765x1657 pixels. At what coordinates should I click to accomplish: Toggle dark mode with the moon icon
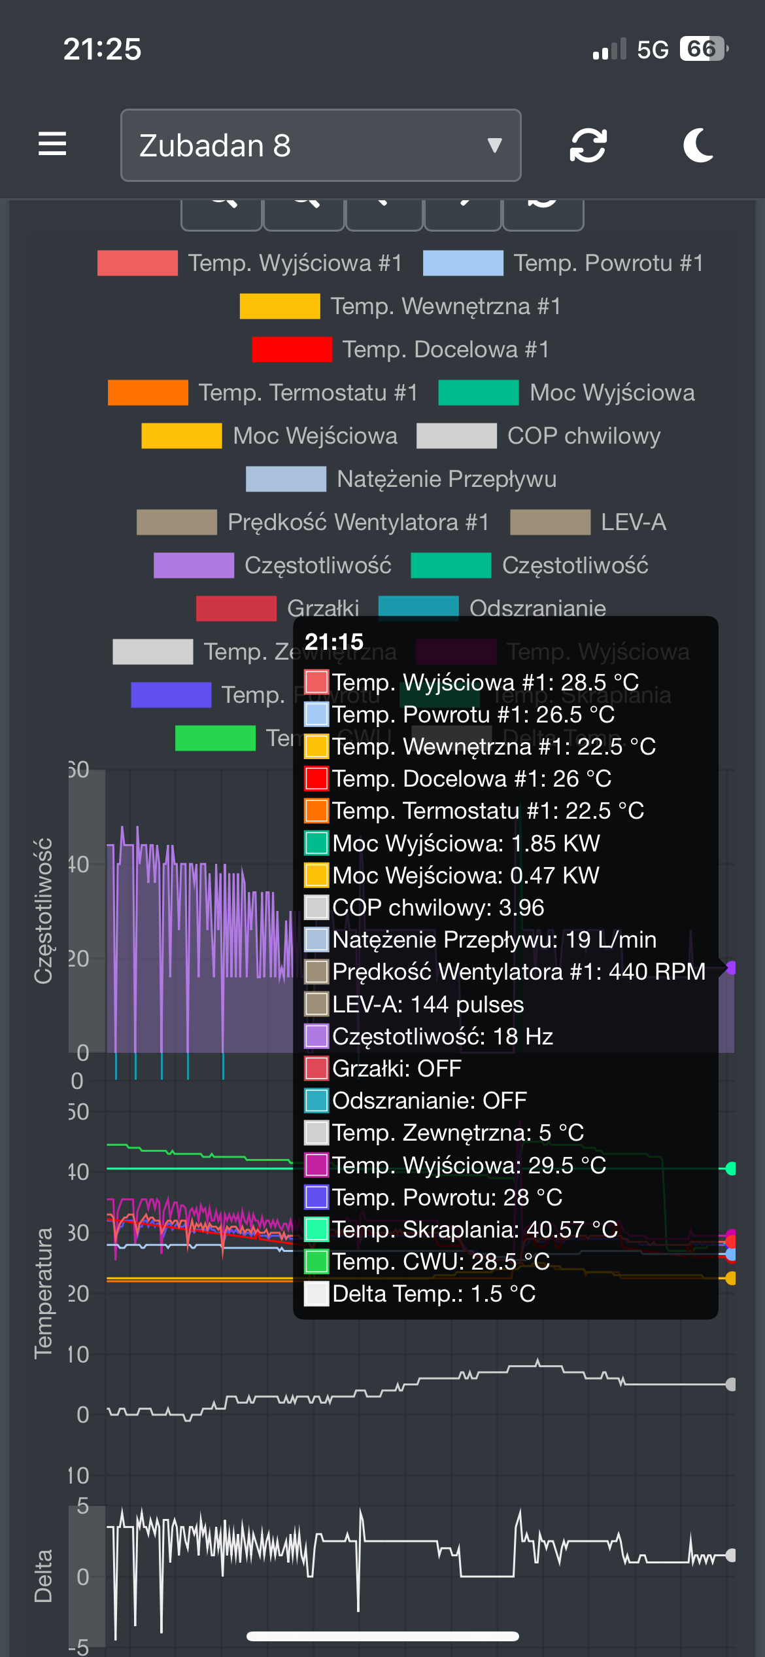click(x=698, y=145)
